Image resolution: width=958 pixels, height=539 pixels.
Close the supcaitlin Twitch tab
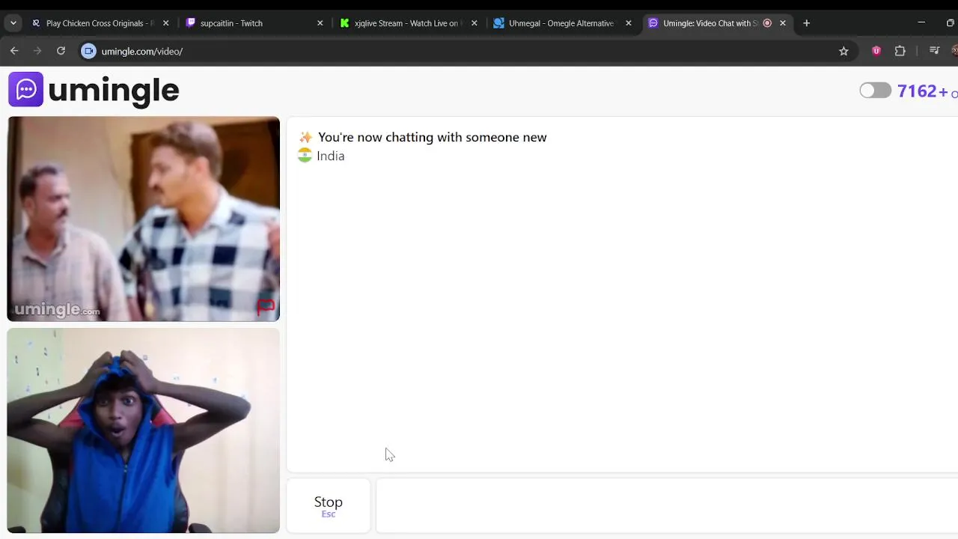[320, 23]
